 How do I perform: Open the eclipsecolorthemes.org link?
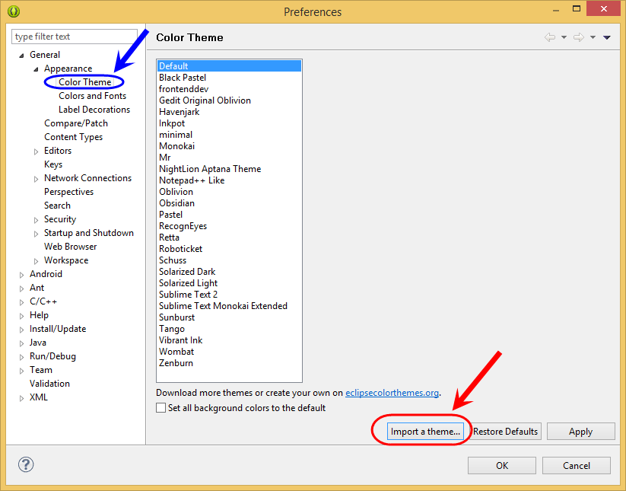click(x=392, y=393)
